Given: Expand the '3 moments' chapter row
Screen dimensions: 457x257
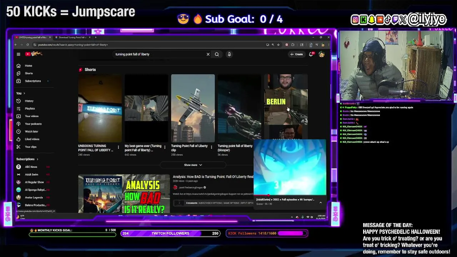Looking at the screenshot, I should (213, 203).
